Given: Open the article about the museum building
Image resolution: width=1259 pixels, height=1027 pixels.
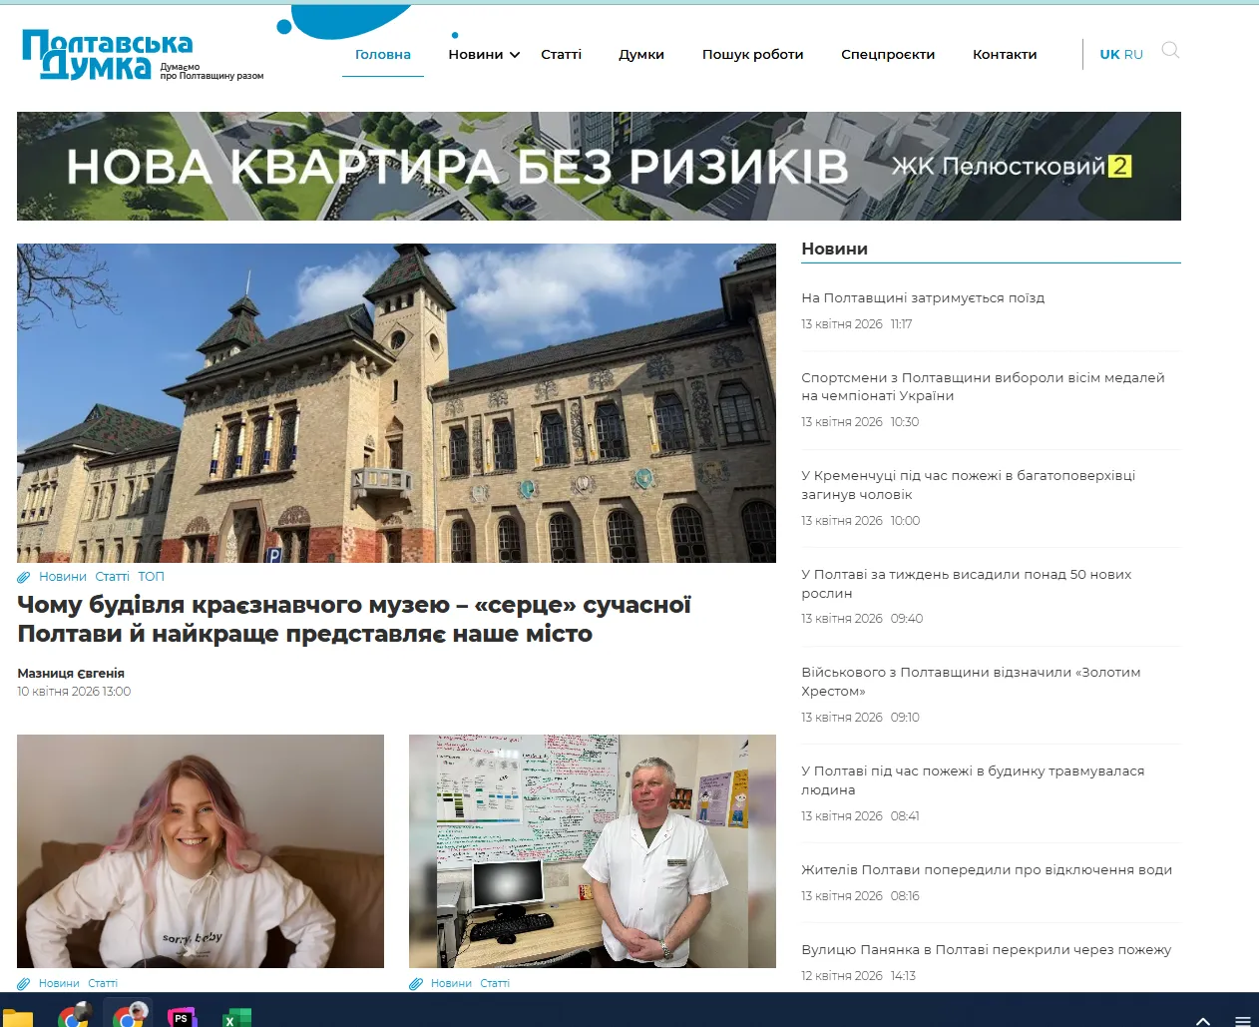Looking at the screenshot, I should pos(354,618).
